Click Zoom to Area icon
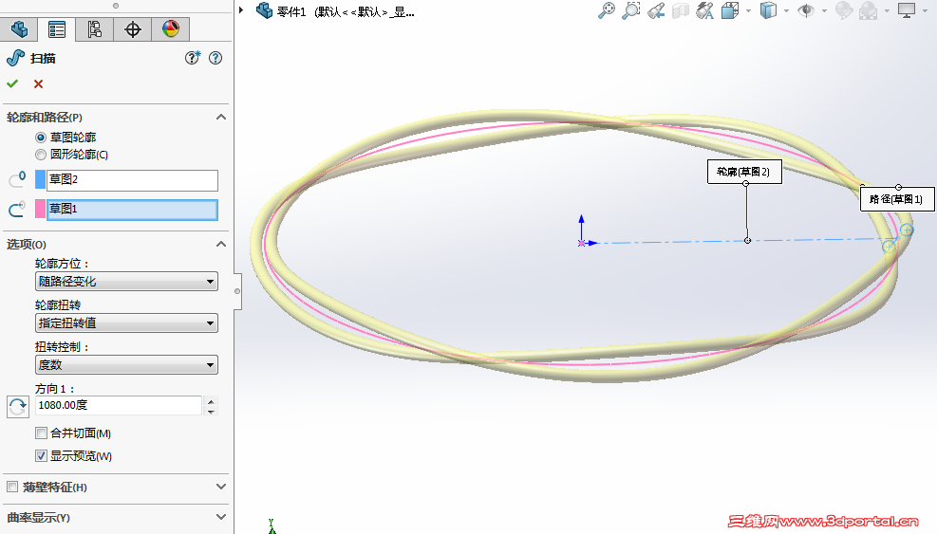The image size is (937, 534). 631,10
